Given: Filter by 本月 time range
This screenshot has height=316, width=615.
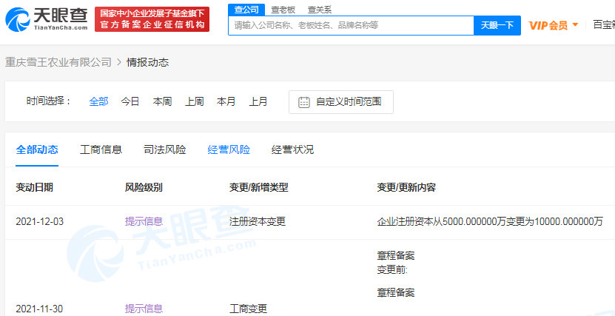Looking at the screenshot, I should [x=226, y=102].
